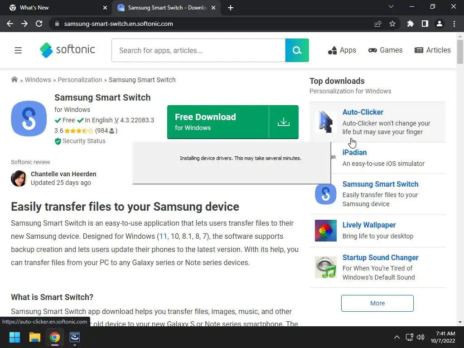
Task: Click the download arrow icon
Action: pyautogui.click(x=284, y=122)
